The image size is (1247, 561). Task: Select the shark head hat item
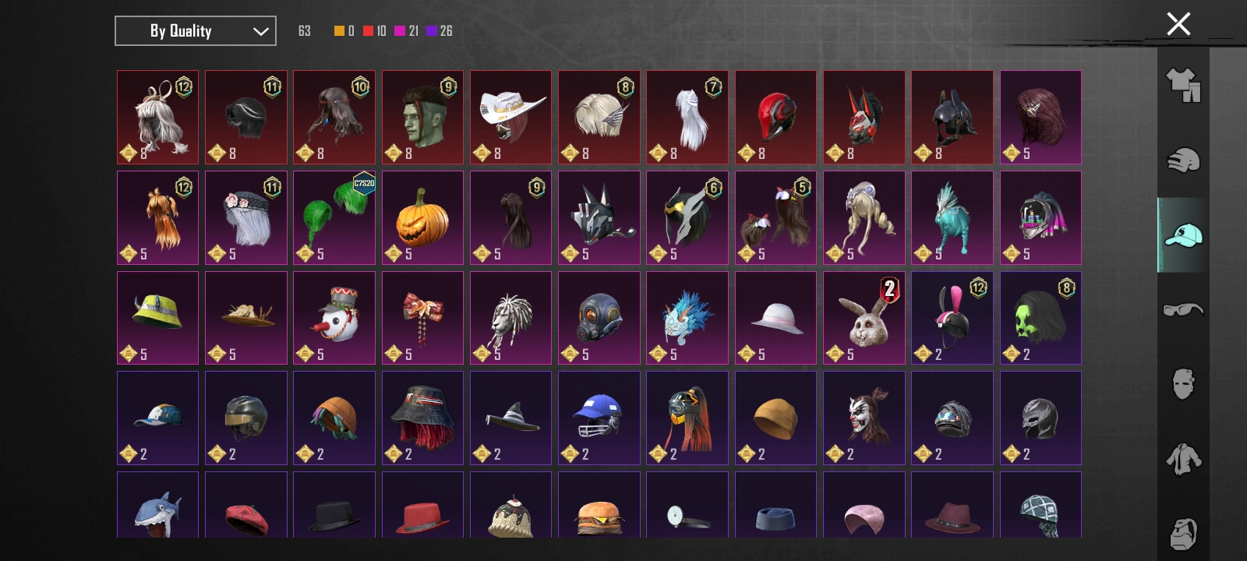[158, 505]
